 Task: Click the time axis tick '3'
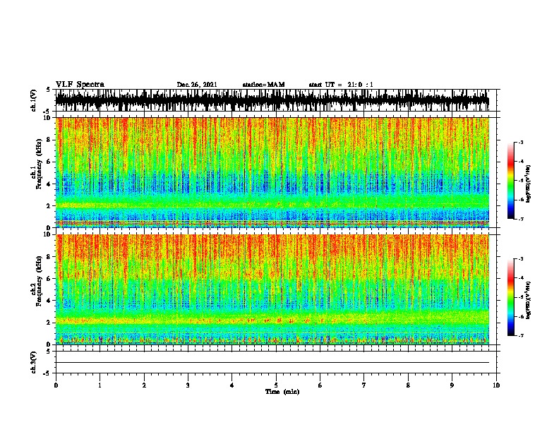[x=188, y=385]
